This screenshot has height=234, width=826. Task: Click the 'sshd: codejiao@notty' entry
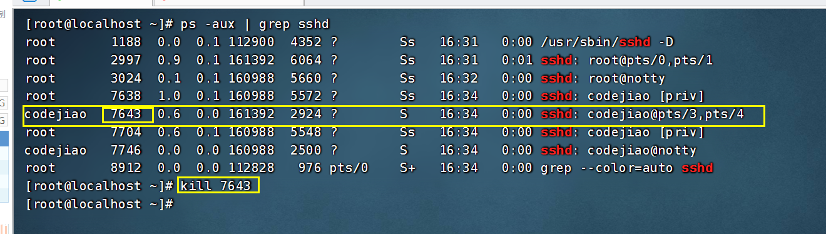click(x=619, y=150)
